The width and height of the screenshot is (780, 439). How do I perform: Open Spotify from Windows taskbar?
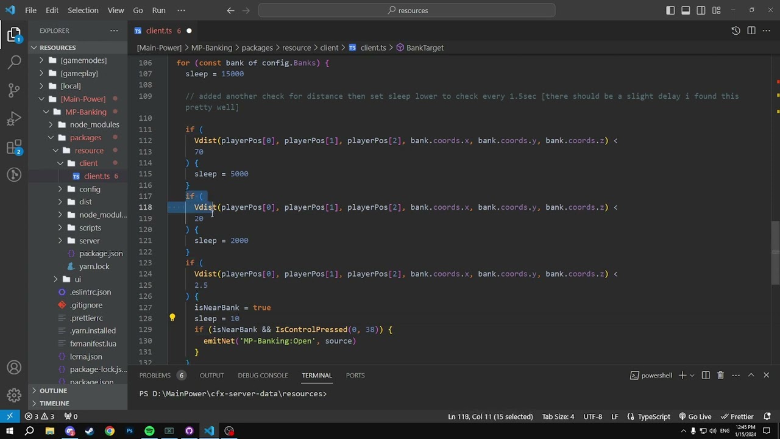(x=149, y=431)
